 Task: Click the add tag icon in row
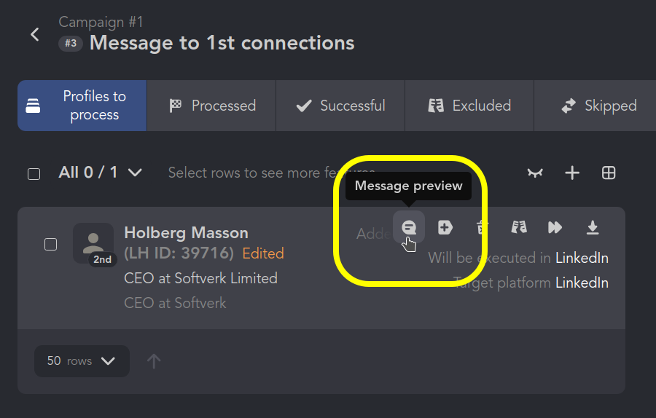[x=445, y=227]
